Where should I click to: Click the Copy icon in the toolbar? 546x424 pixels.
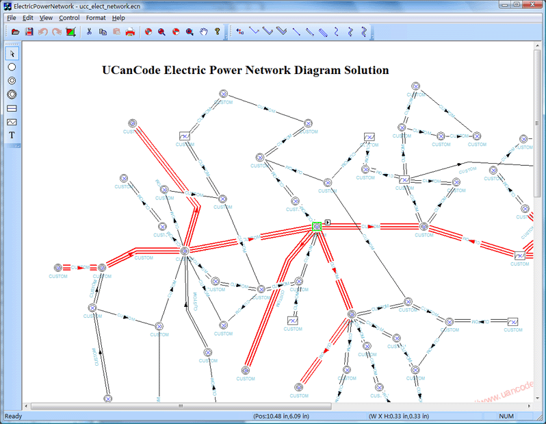pyautogui.click(x=103, y=32)
